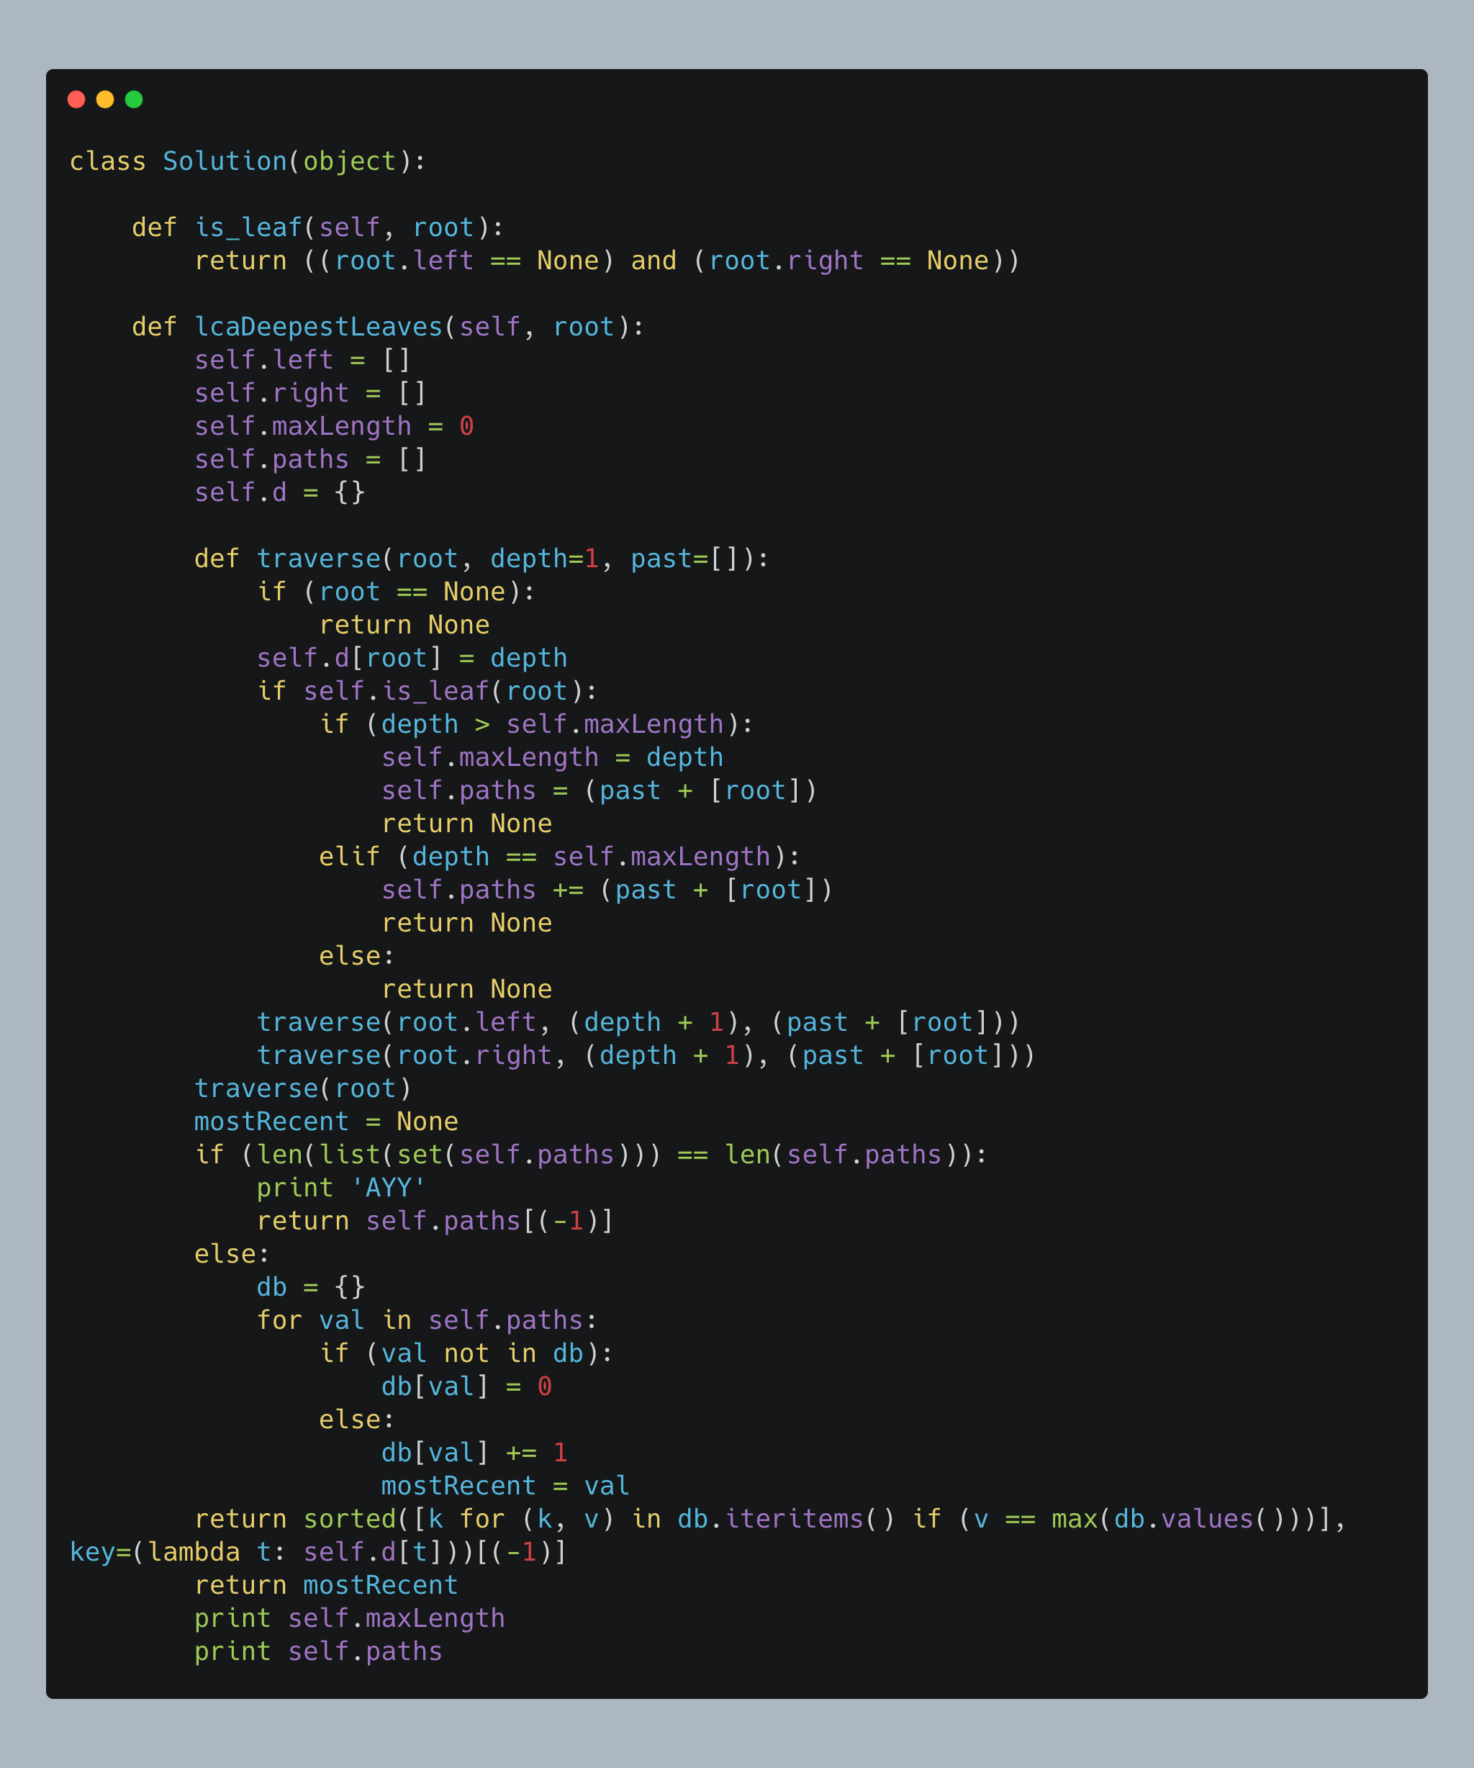Click the print self.maxLength line
This screenshot has height=1768, width=1474.
349,1618
